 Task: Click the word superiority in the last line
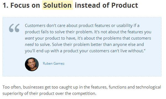[x=13, y=94]
